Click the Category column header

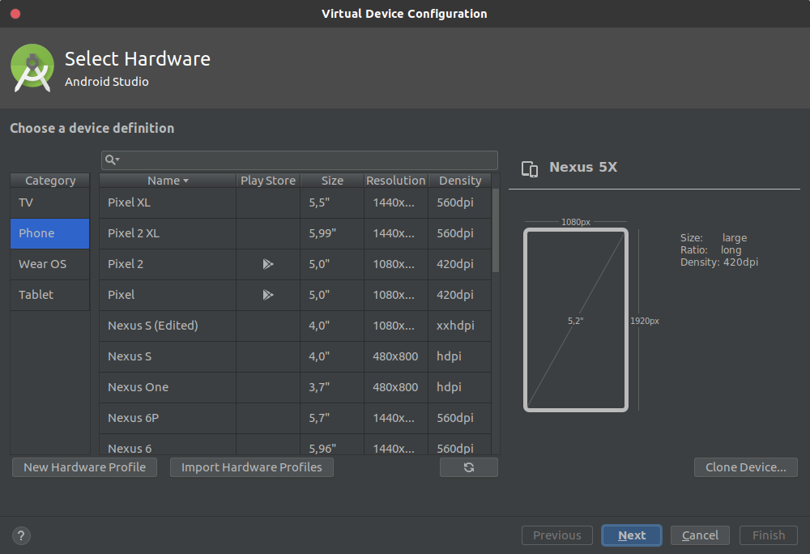(x=50, y=181)
